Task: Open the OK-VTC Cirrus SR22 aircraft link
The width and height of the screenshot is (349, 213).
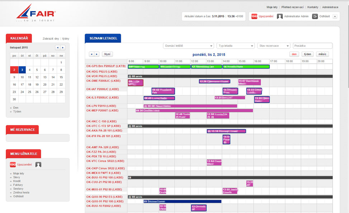Action: pyautogui.click(x=105, y=161)
